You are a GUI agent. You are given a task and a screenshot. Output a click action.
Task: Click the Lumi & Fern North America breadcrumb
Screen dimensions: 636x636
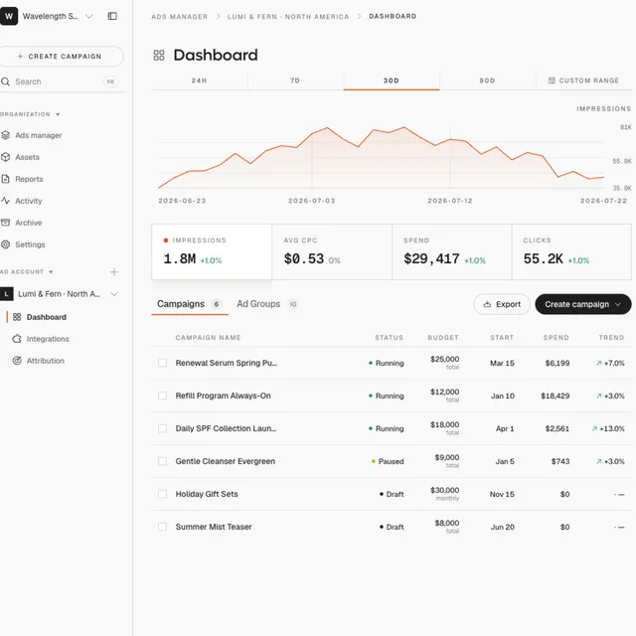click(288, 17)
